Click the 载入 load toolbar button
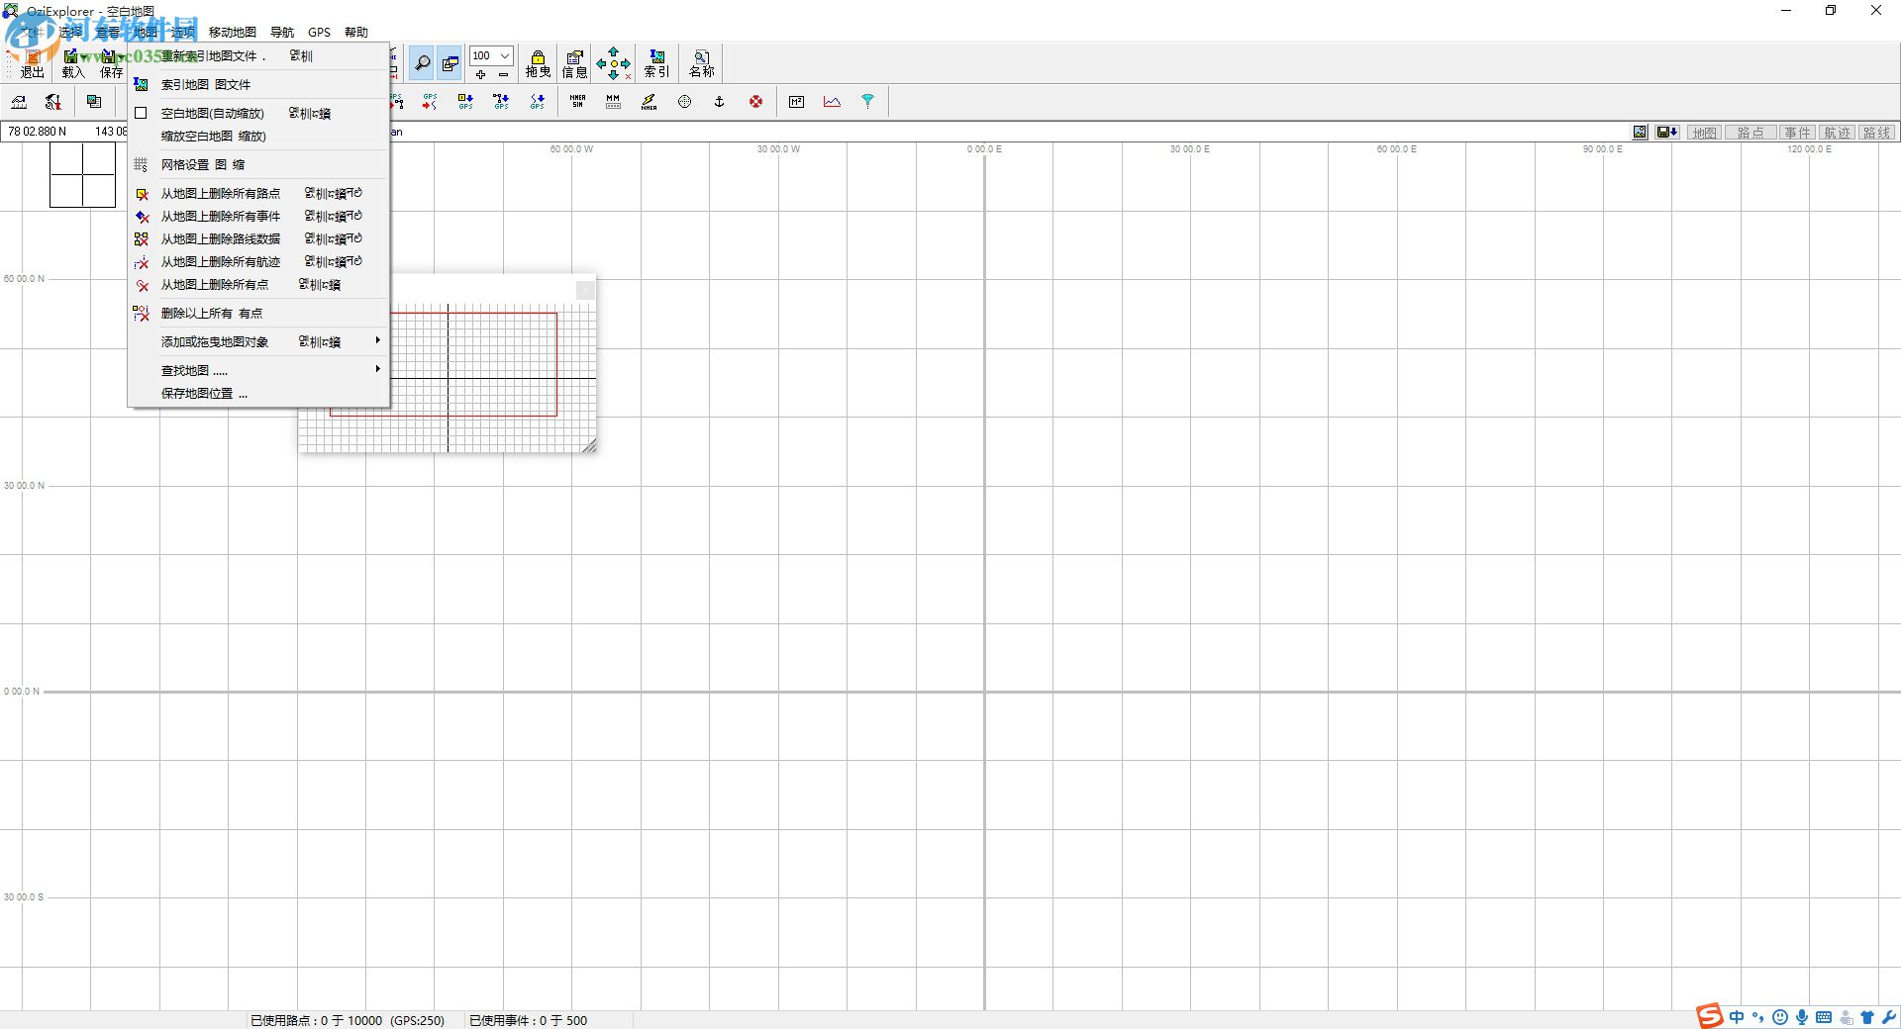This screenshot has height=1029, width=1901. tap(73, 64)
